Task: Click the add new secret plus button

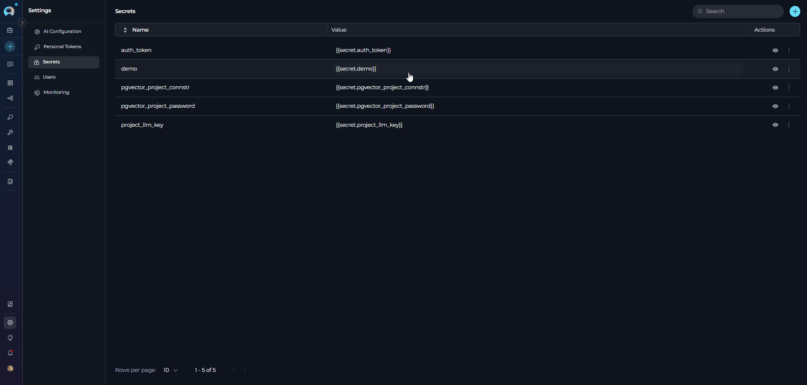Action: pyautogui.click(x=795, y=11)
